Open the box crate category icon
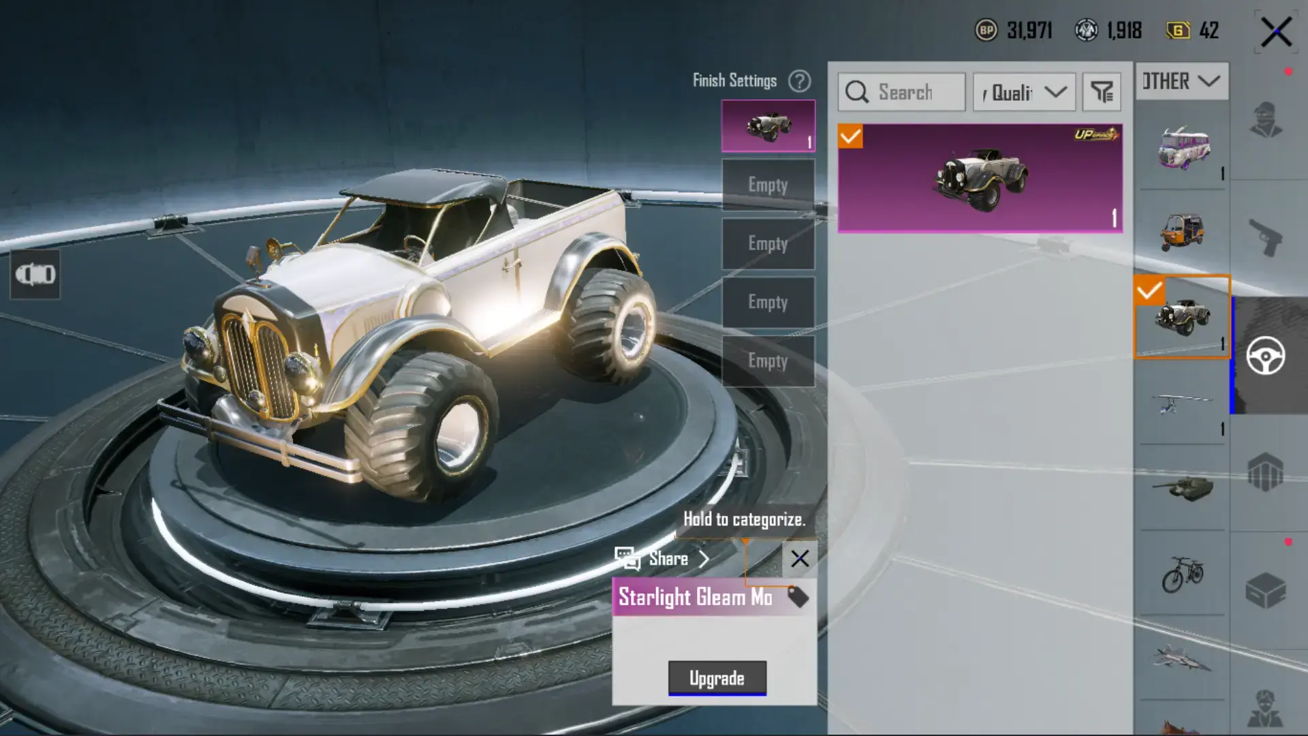1308x736 pixels. pyautogui.click(x=1266, y=590)
